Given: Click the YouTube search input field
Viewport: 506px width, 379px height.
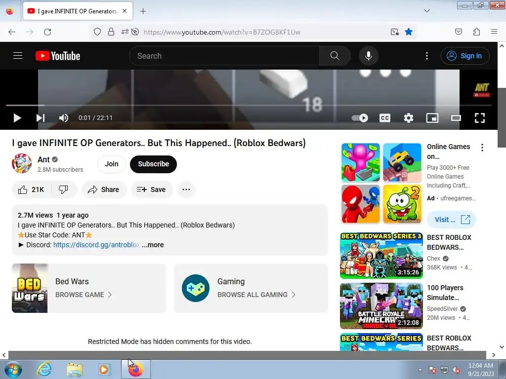Looking at the screenshot, I should point(224,56).
